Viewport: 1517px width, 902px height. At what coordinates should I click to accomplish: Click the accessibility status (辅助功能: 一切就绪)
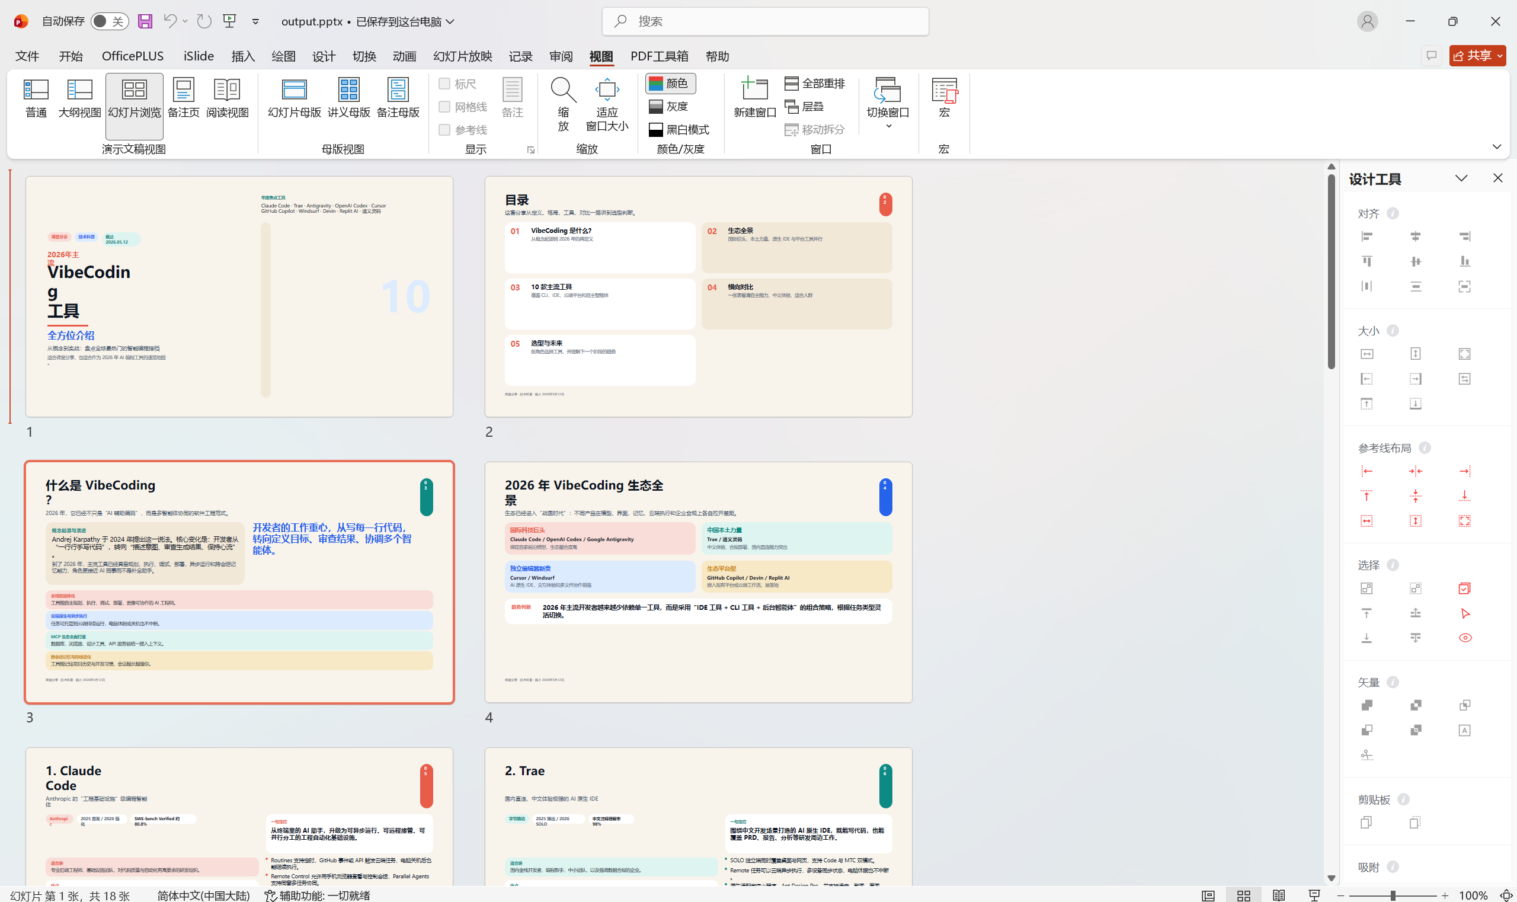click(317, 895)
